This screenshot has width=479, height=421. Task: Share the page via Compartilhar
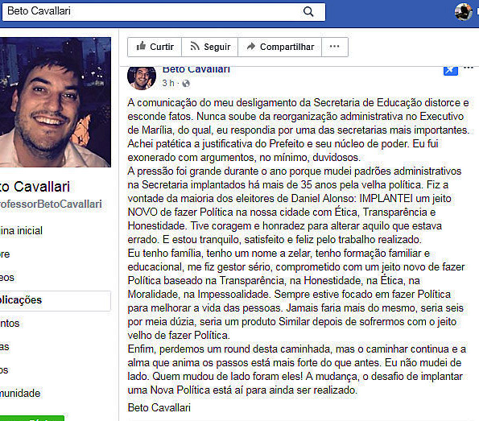pyautogui.click(x=280, y=47)
